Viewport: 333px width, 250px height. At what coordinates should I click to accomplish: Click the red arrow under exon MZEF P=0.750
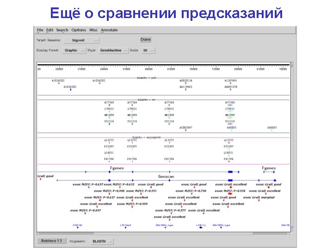click(191, 194)
